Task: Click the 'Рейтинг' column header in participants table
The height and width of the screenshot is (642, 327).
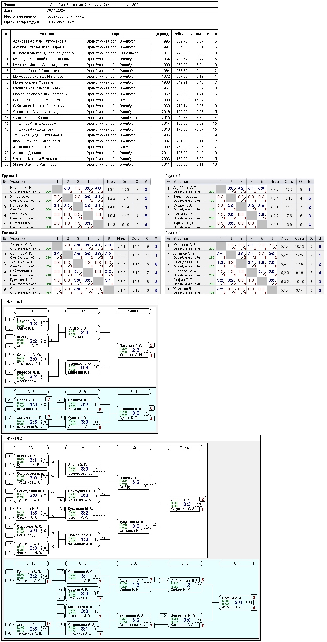Action: coord(180,34)
